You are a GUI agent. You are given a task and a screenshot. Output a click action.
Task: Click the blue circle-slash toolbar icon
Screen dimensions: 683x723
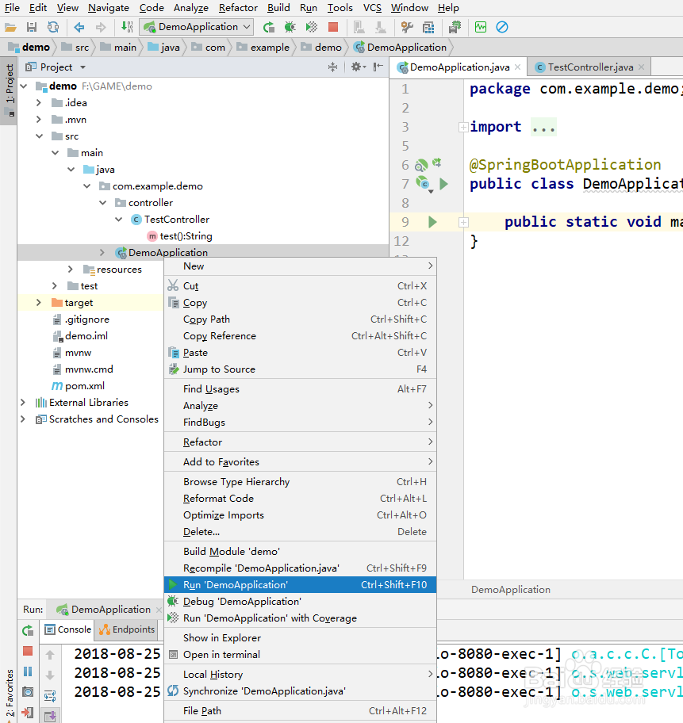(x=502, y=27)
